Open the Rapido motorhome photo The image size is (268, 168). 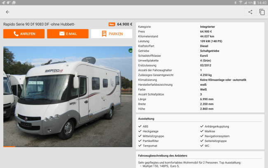pos(68,96)
